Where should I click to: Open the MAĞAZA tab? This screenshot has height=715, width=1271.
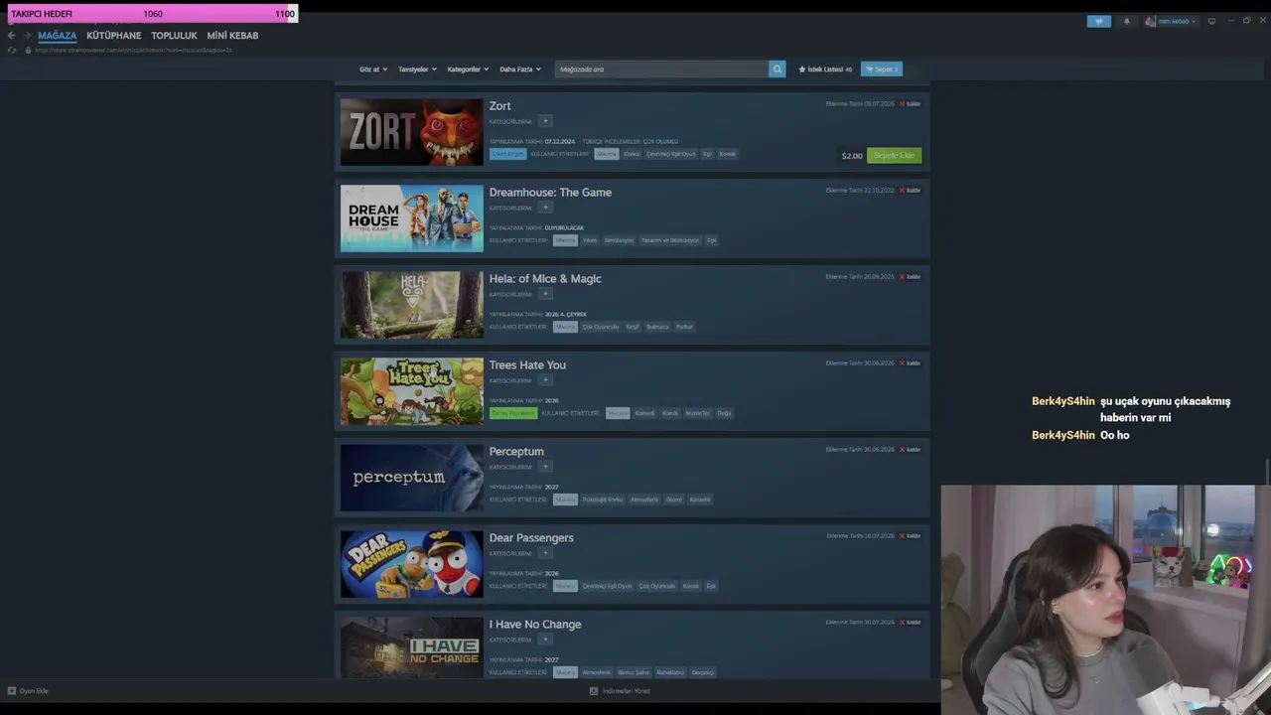[x=57, y=36]
